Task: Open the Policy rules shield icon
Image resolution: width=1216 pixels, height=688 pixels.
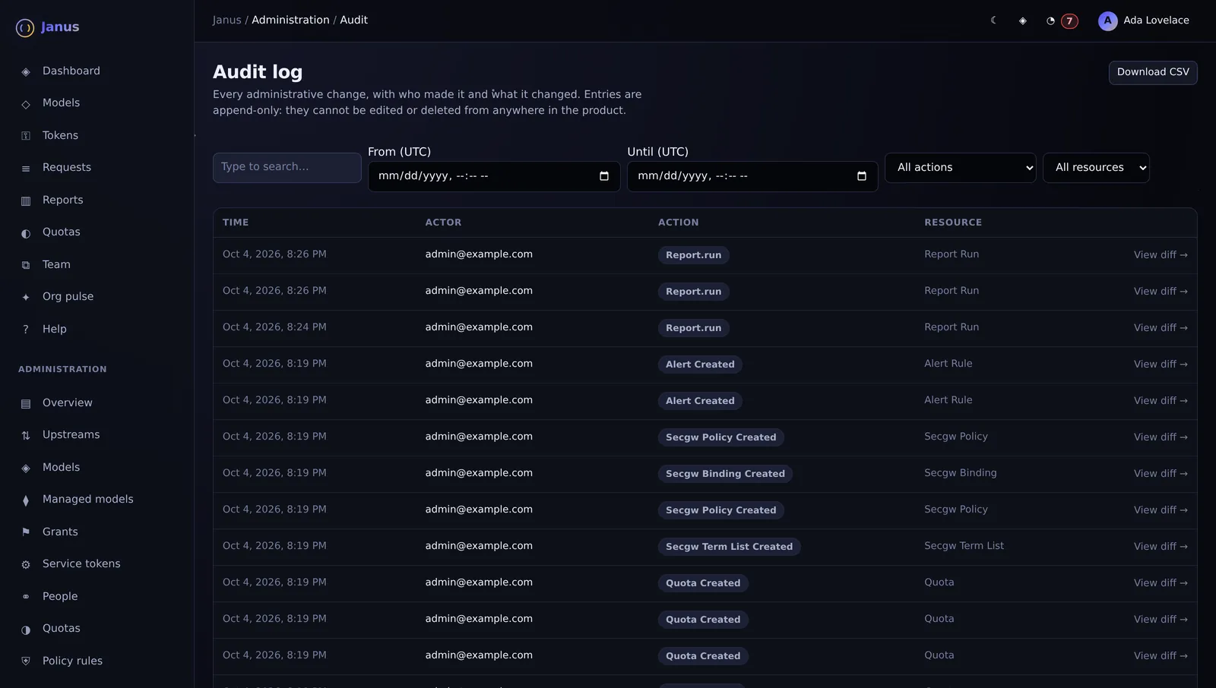Action: (26, 661)
